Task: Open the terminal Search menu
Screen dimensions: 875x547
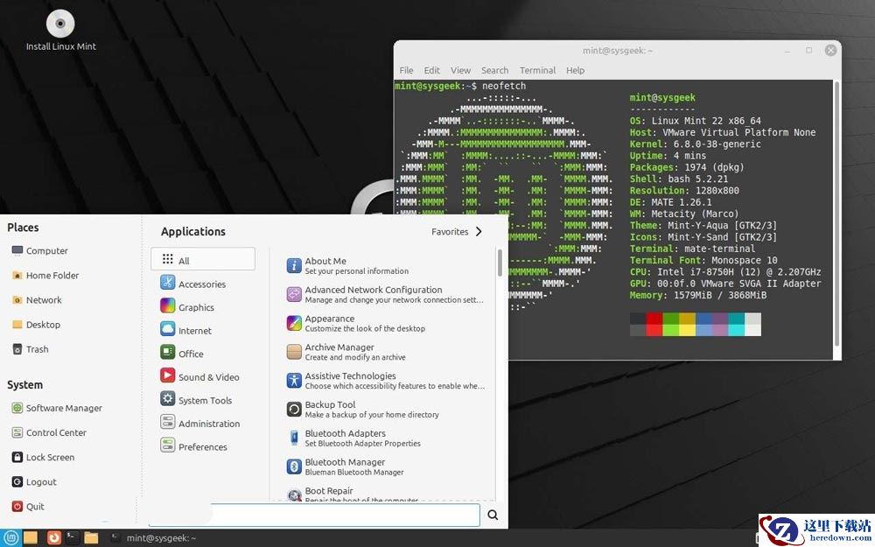Action: point(495,70)
